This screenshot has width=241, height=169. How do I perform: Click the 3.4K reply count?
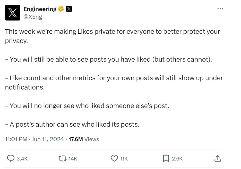[22, 159]
